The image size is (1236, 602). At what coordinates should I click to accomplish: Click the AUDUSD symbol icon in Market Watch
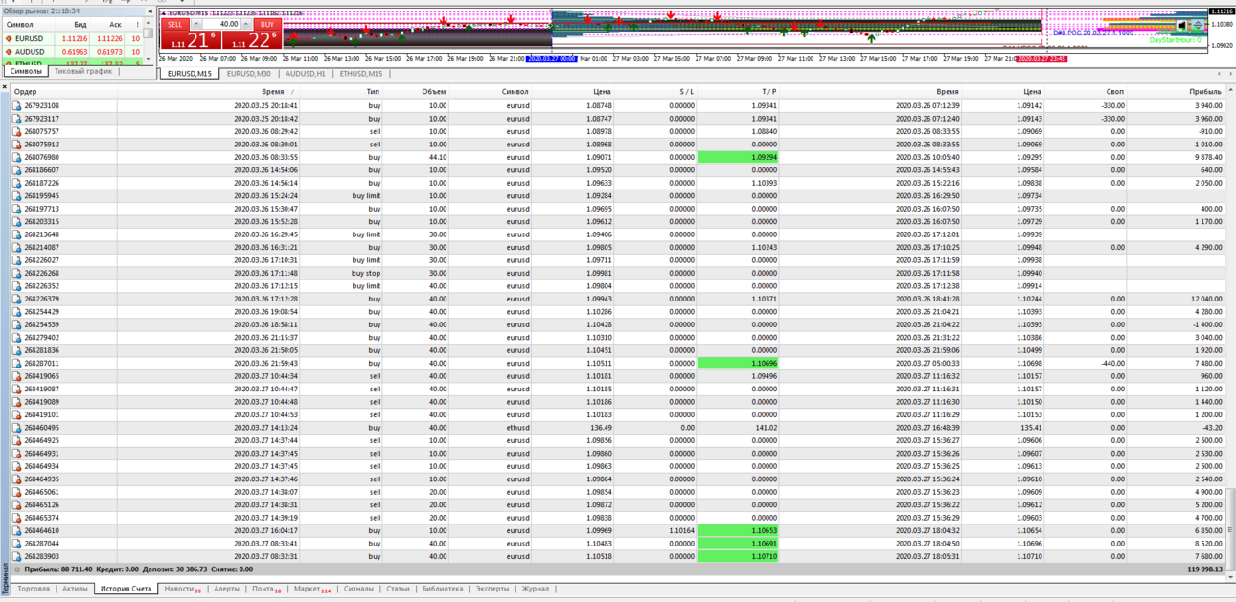pyautogui.click(x=9, y=52)
